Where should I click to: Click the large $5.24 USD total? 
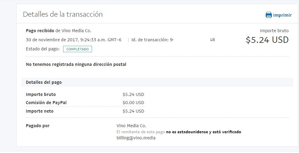267,40
